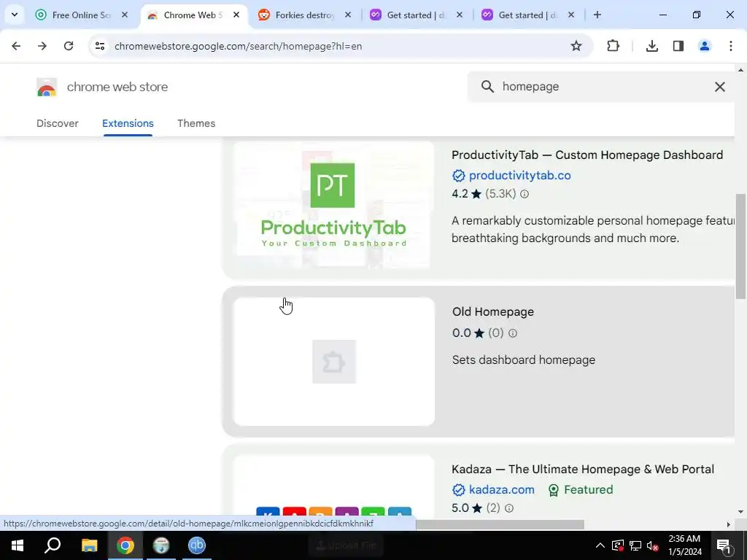Viewport: 747px width, 560px height.
Task: Open the Windows Start menu
Action: click(x=18, y=545)
